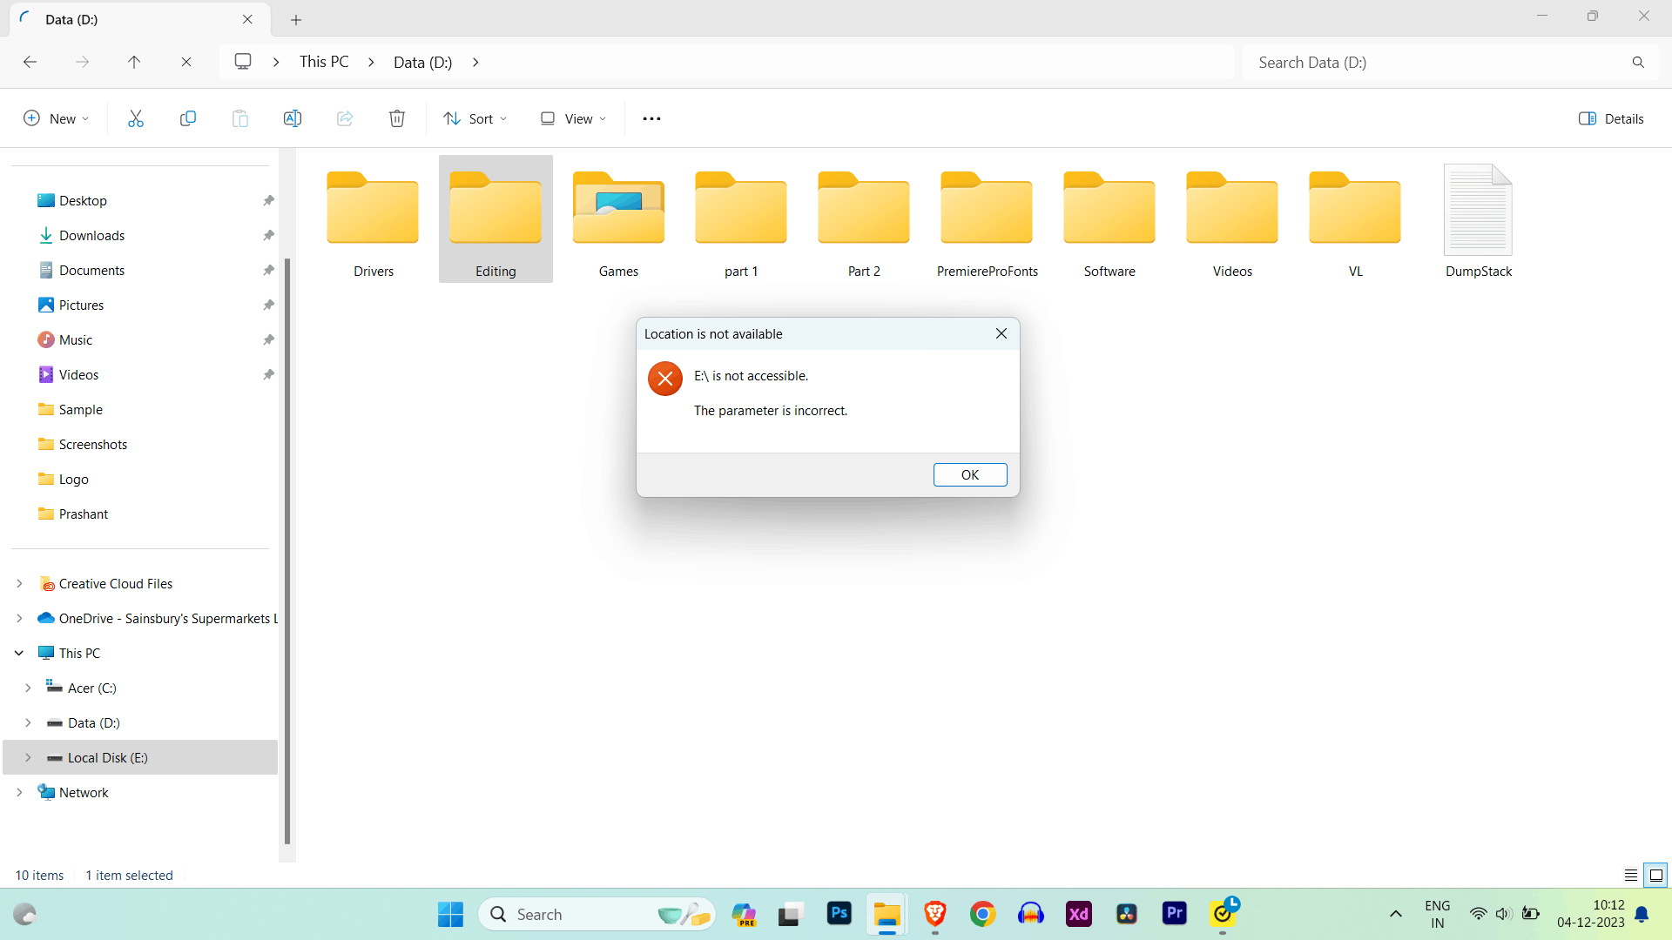Close the Location is not available dialog
This screenshot has height=940, width=1672.
pyautogui.click(x=1001, y=334)
